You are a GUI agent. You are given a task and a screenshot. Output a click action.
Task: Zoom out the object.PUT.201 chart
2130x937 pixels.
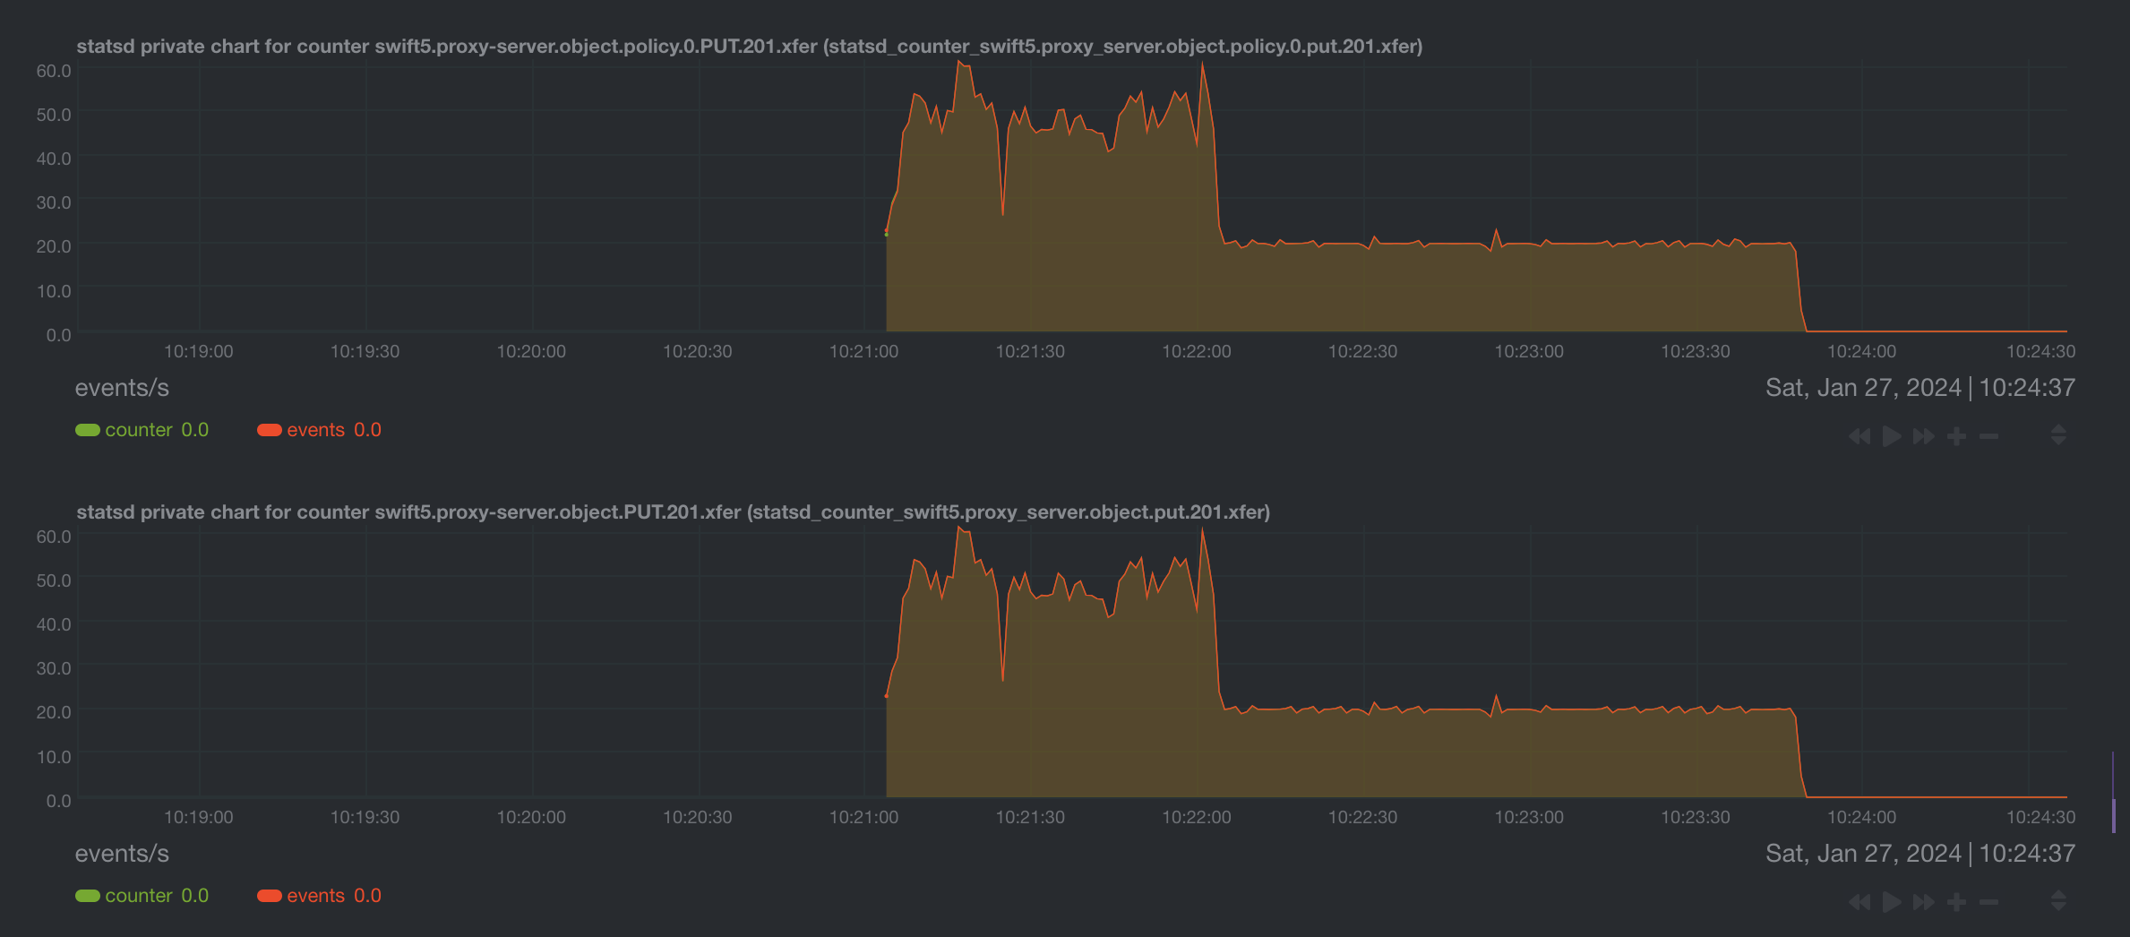1989,902
